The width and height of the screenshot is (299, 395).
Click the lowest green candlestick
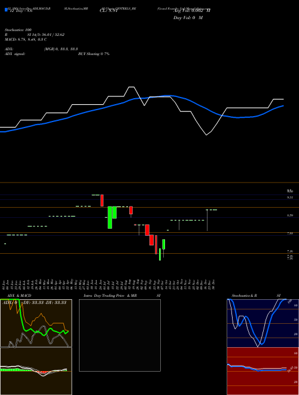tap(160, 254)
